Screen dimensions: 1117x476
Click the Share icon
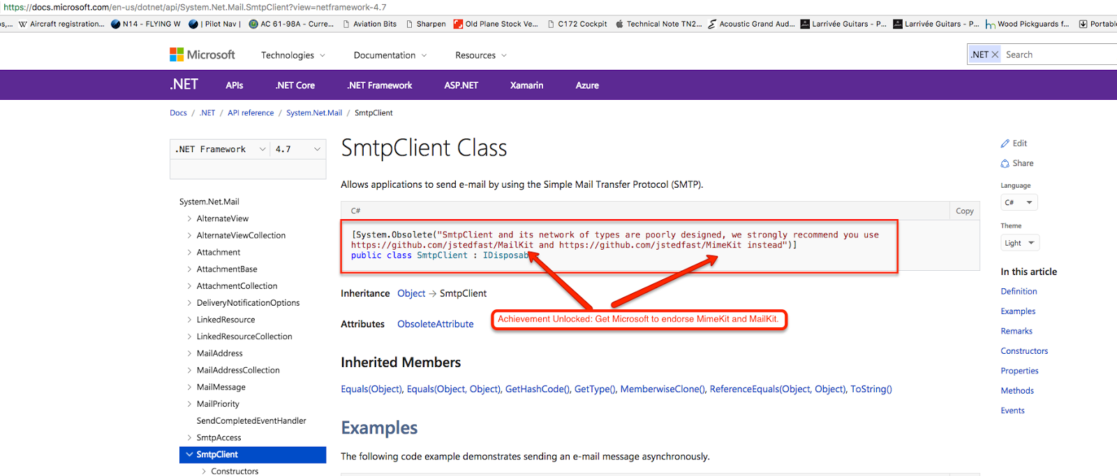tap(1005, 163)
